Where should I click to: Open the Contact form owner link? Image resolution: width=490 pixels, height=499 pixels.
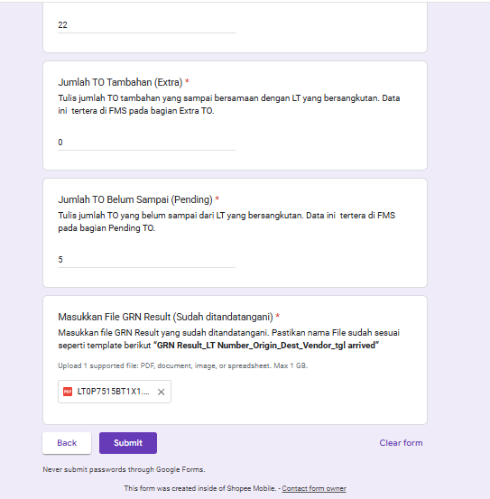pyautogui.click(x=314, y=488)
